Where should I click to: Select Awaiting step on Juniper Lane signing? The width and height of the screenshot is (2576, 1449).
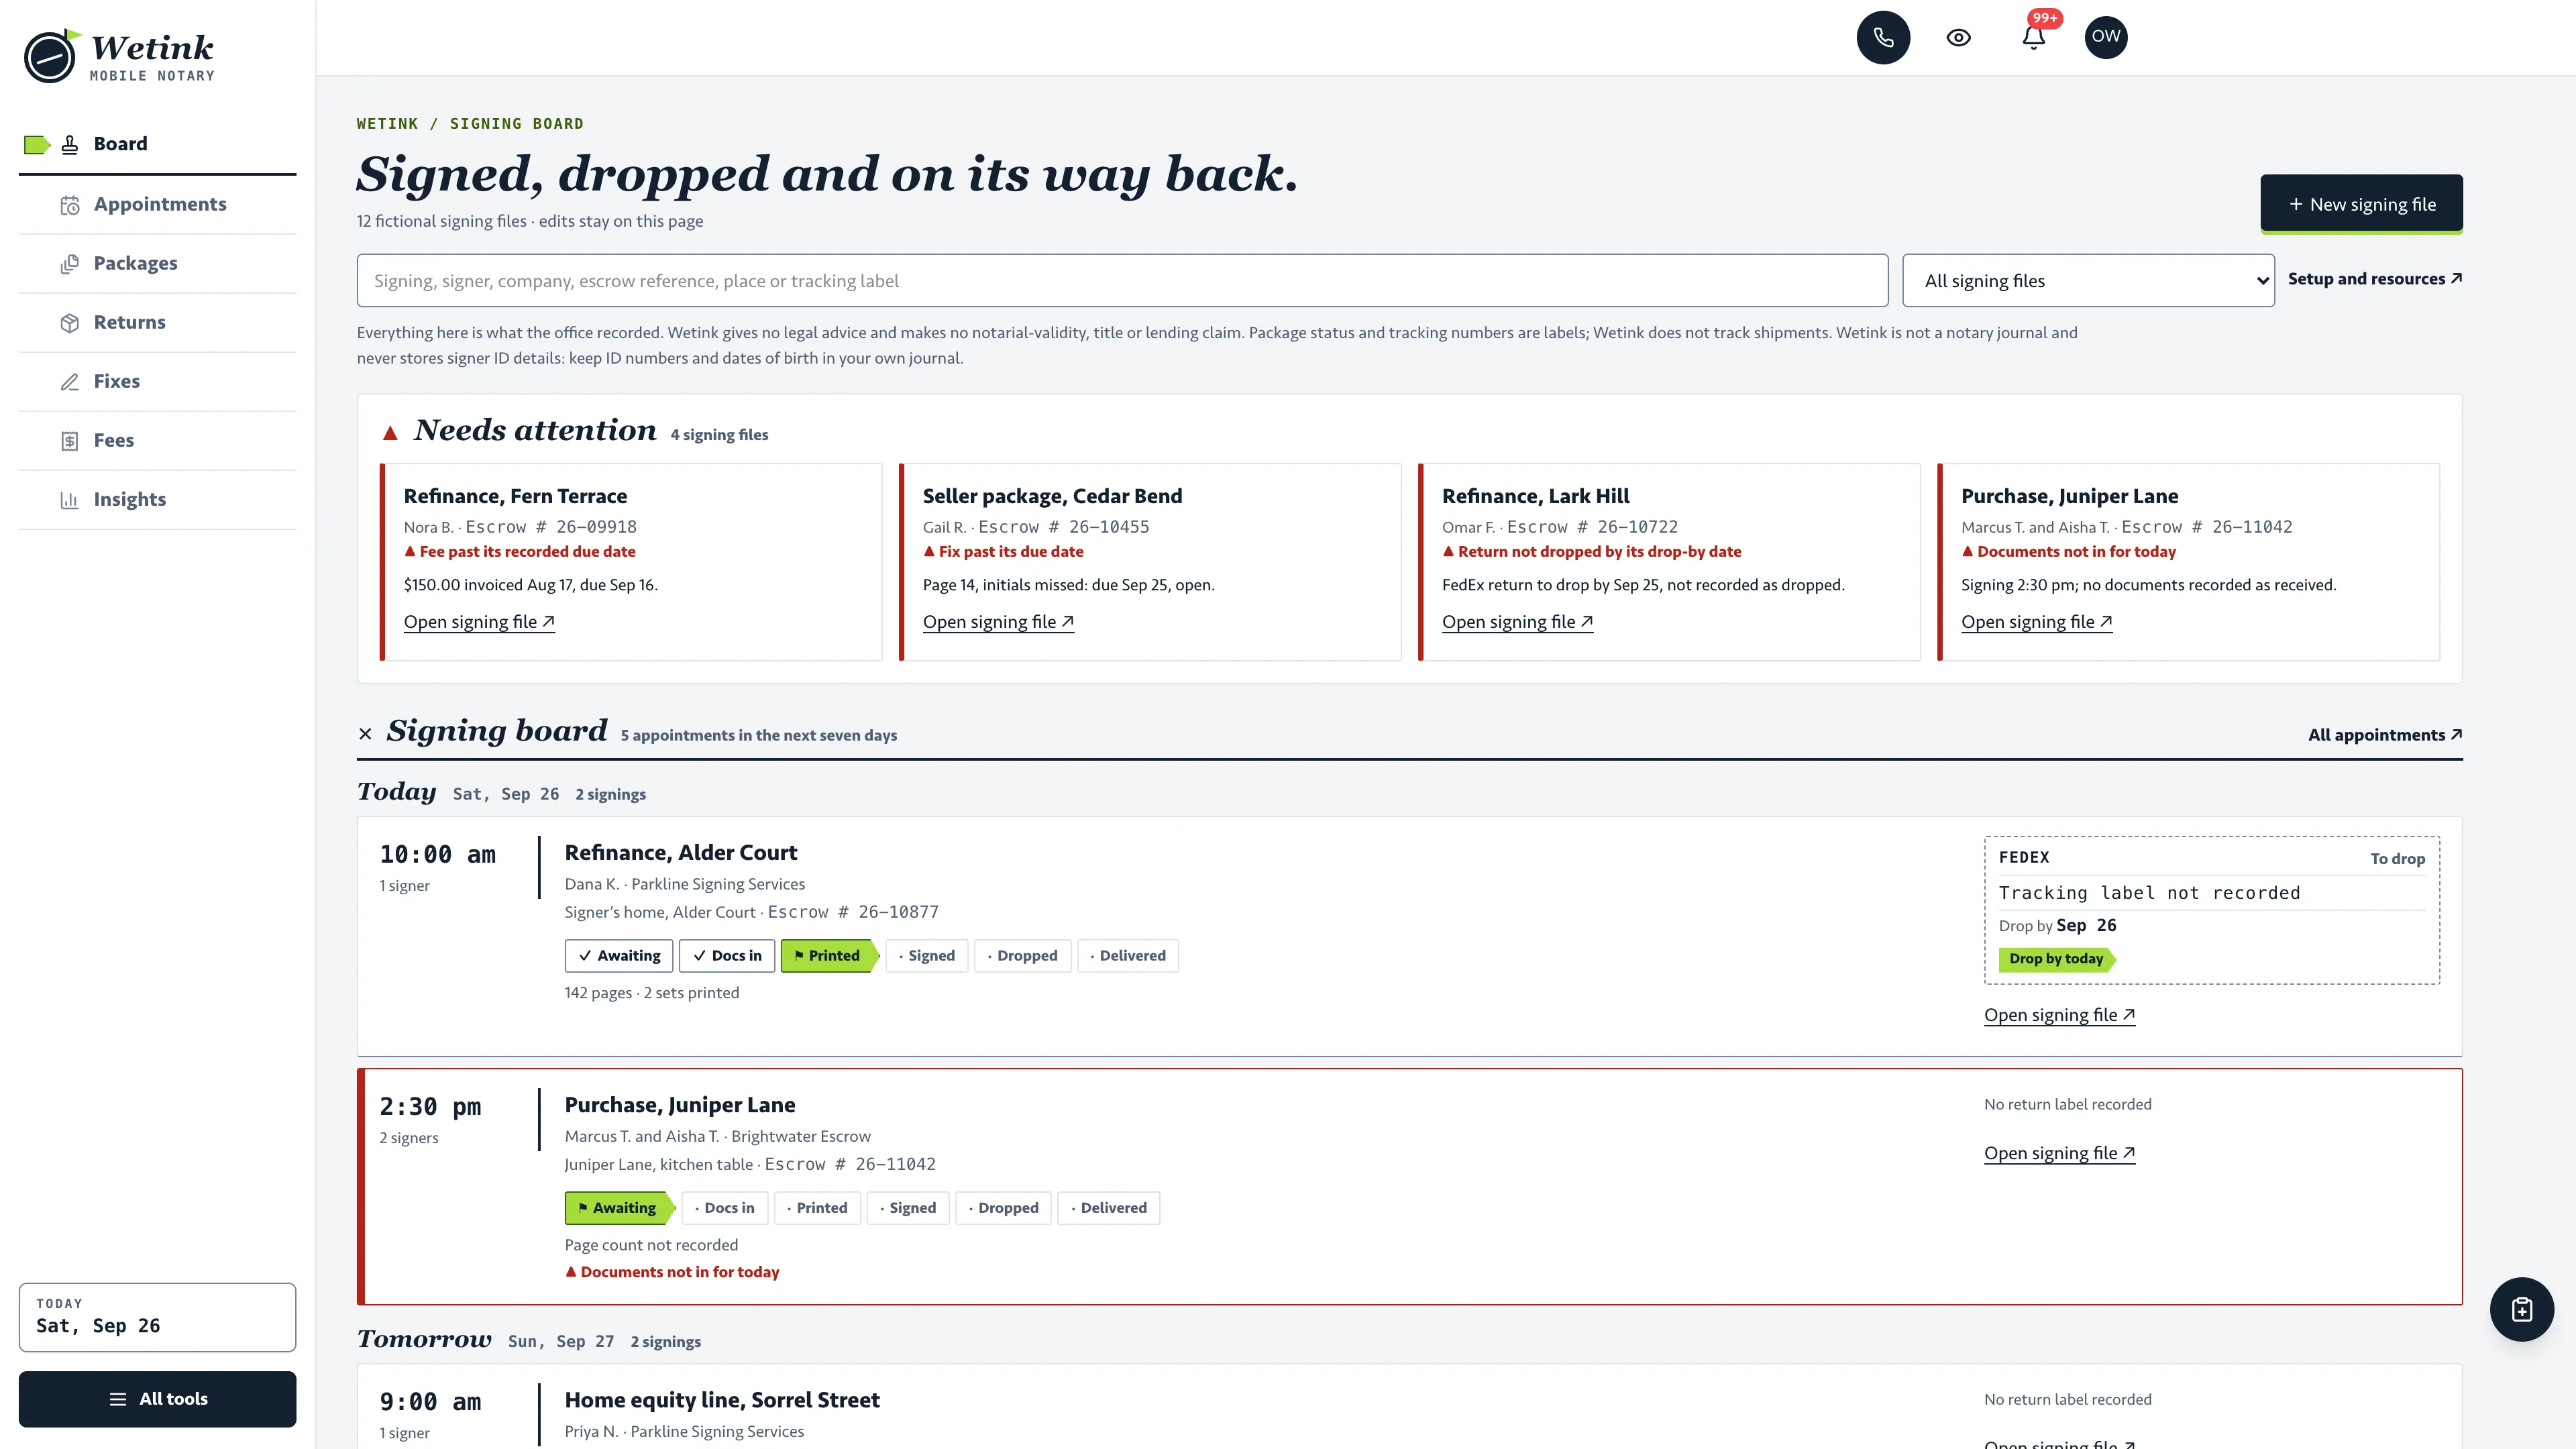point(619,1208)
